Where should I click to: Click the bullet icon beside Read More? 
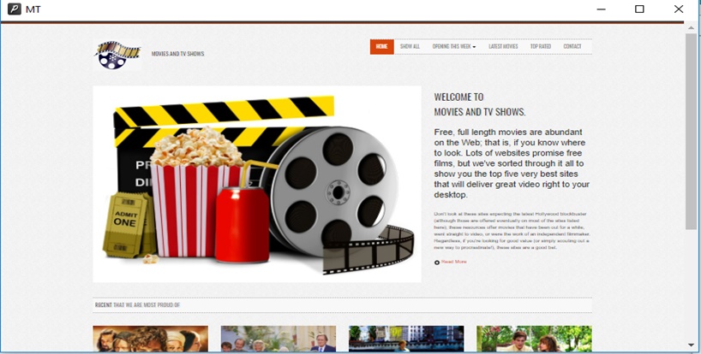(x=437, y=262)
